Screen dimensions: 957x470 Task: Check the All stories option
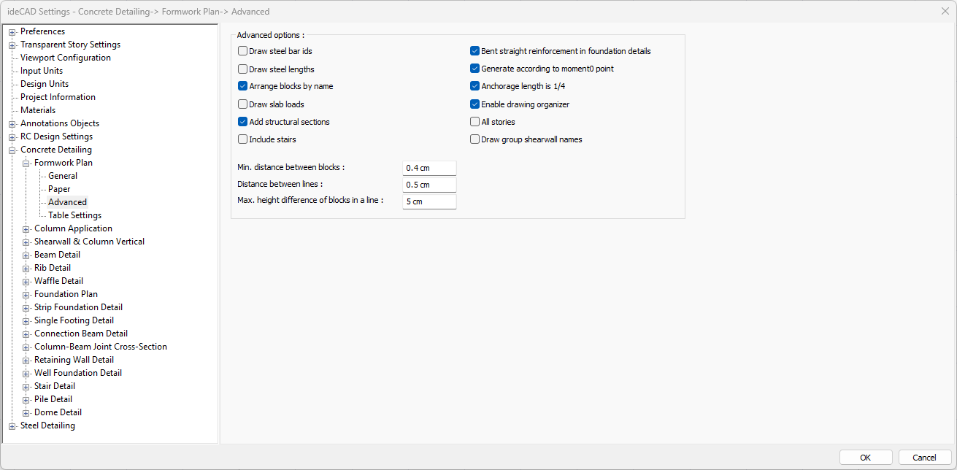475,122
